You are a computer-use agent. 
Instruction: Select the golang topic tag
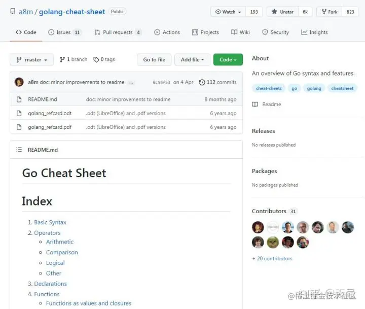[314, 88]
